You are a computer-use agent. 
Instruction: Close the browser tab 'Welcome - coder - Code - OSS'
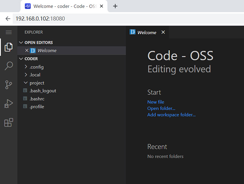point(101,6)
